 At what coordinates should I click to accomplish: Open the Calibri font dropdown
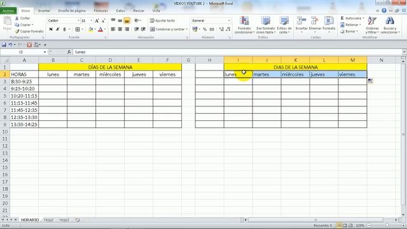pos(78,20)
